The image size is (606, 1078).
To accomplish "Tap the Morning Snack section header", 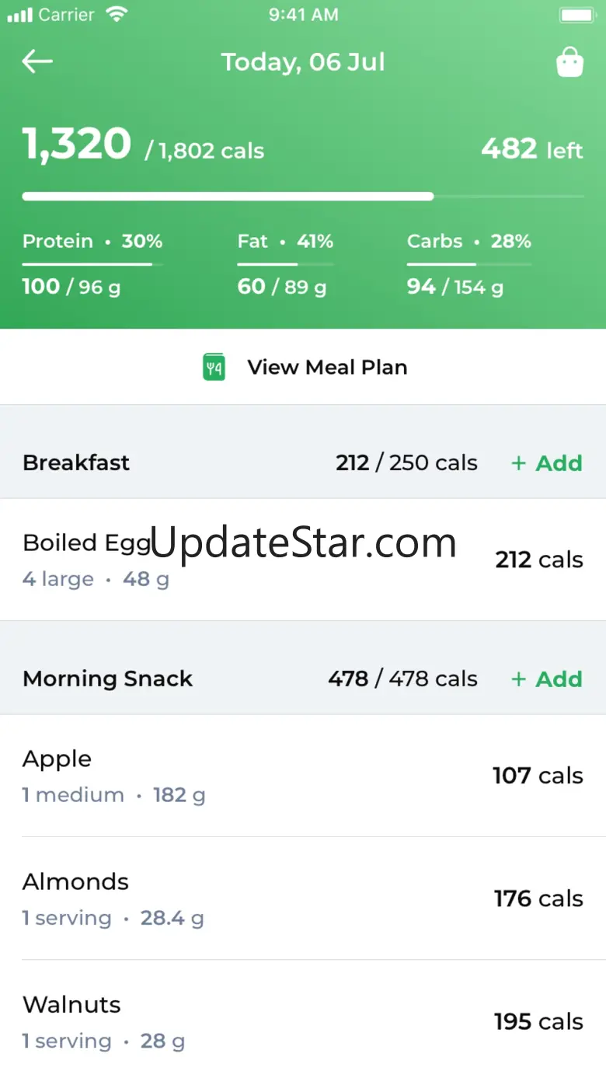I will point(107,679).
